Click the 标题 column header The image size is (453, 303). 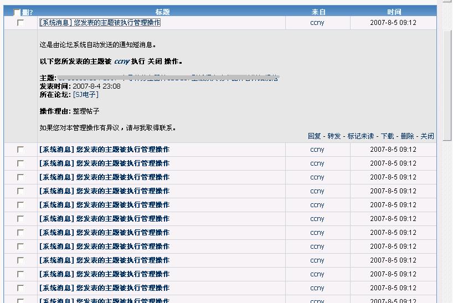(162, 12)
